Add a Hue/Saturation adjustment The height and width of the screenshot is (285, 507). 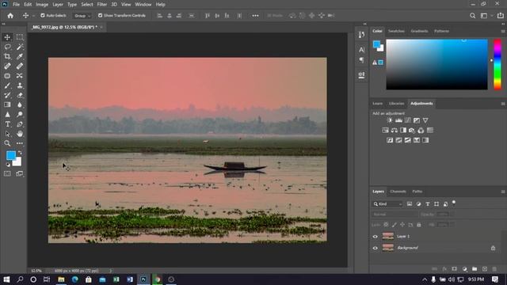pos(385,130)
